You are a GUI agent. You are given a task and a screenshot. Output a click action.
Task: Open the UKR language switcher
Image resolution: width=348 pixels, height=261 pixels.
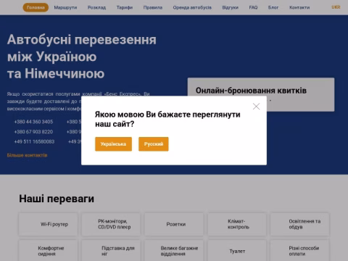[336, 7]
